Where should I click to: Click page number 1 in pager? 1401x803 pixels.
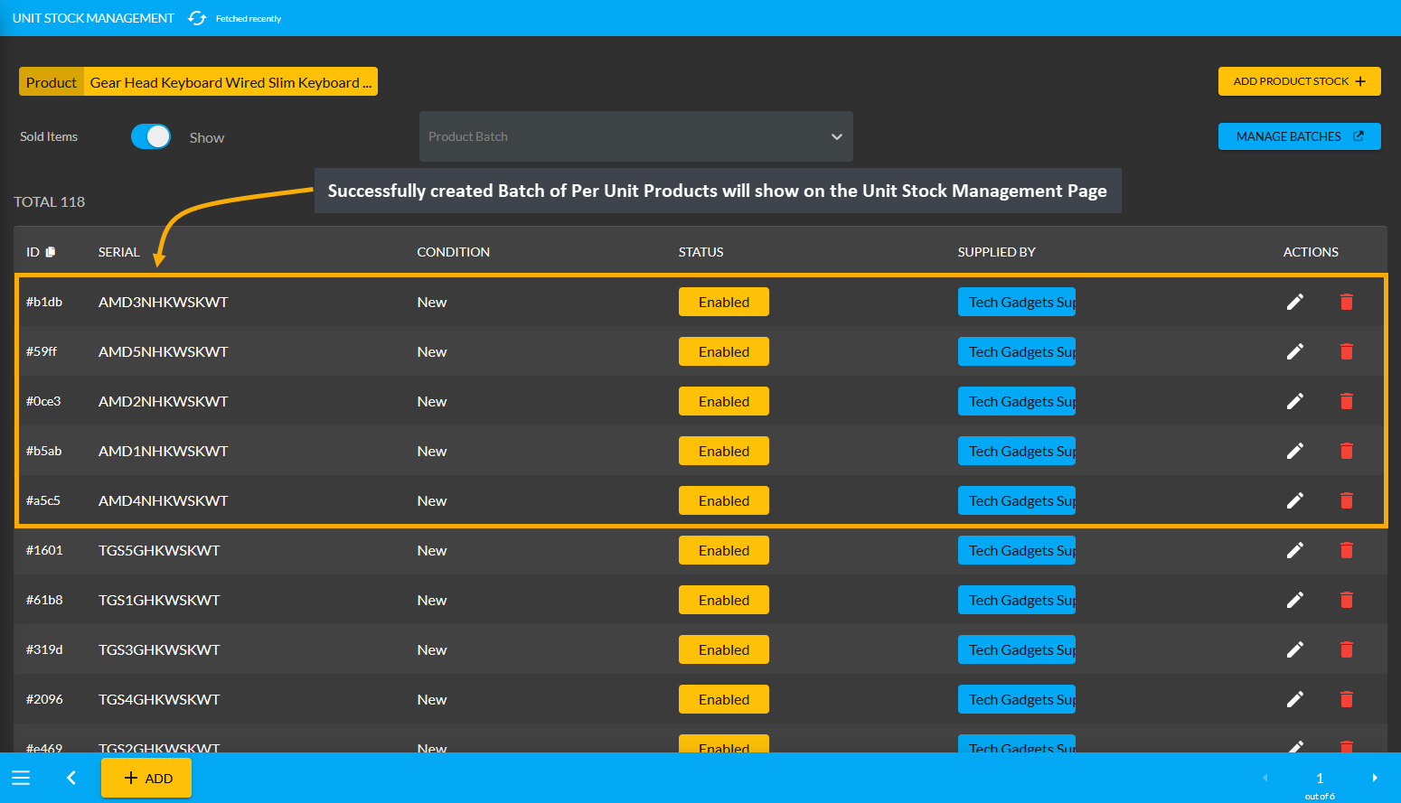pyautogui.click(x=1320, y=778)
